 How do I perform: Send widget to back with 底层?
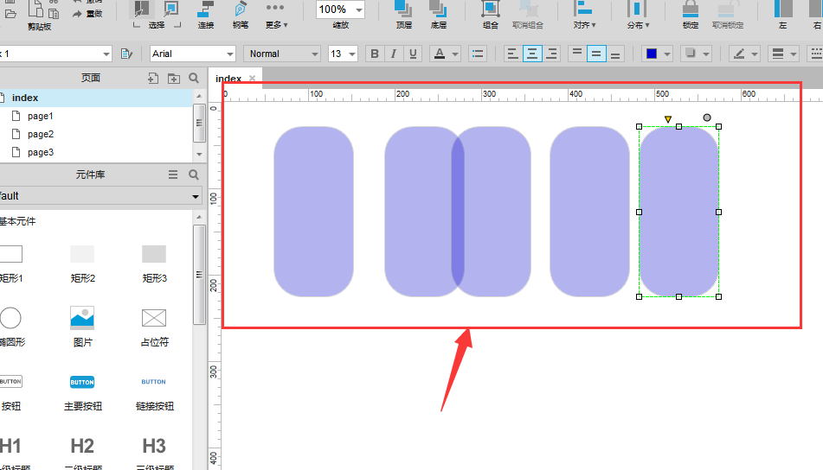(438, 14)
